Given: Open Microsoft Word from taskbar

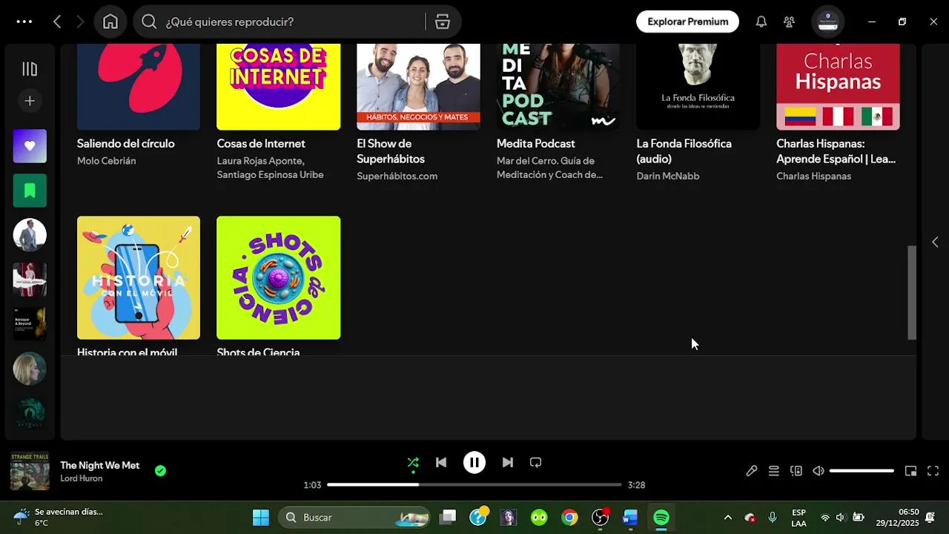Looking at the screenshot, I should (x=630, y=518).
